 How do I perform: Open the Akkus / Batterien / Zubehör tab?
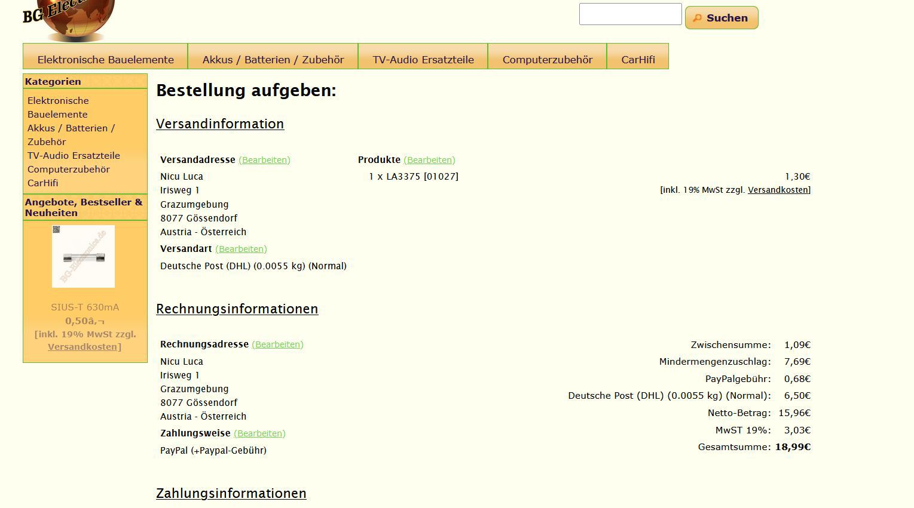pos(273,59)
